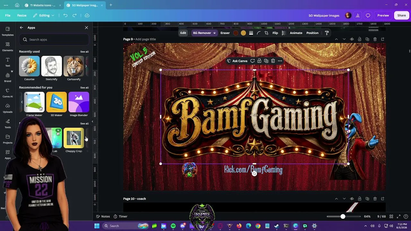Hide Page 10 with the eye icon
411x231 pixels.
pos(352,199)
